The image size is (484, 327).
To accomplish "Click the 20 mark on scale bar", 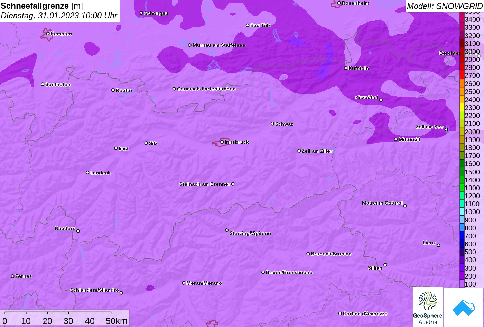I will (x=47, y=321).
